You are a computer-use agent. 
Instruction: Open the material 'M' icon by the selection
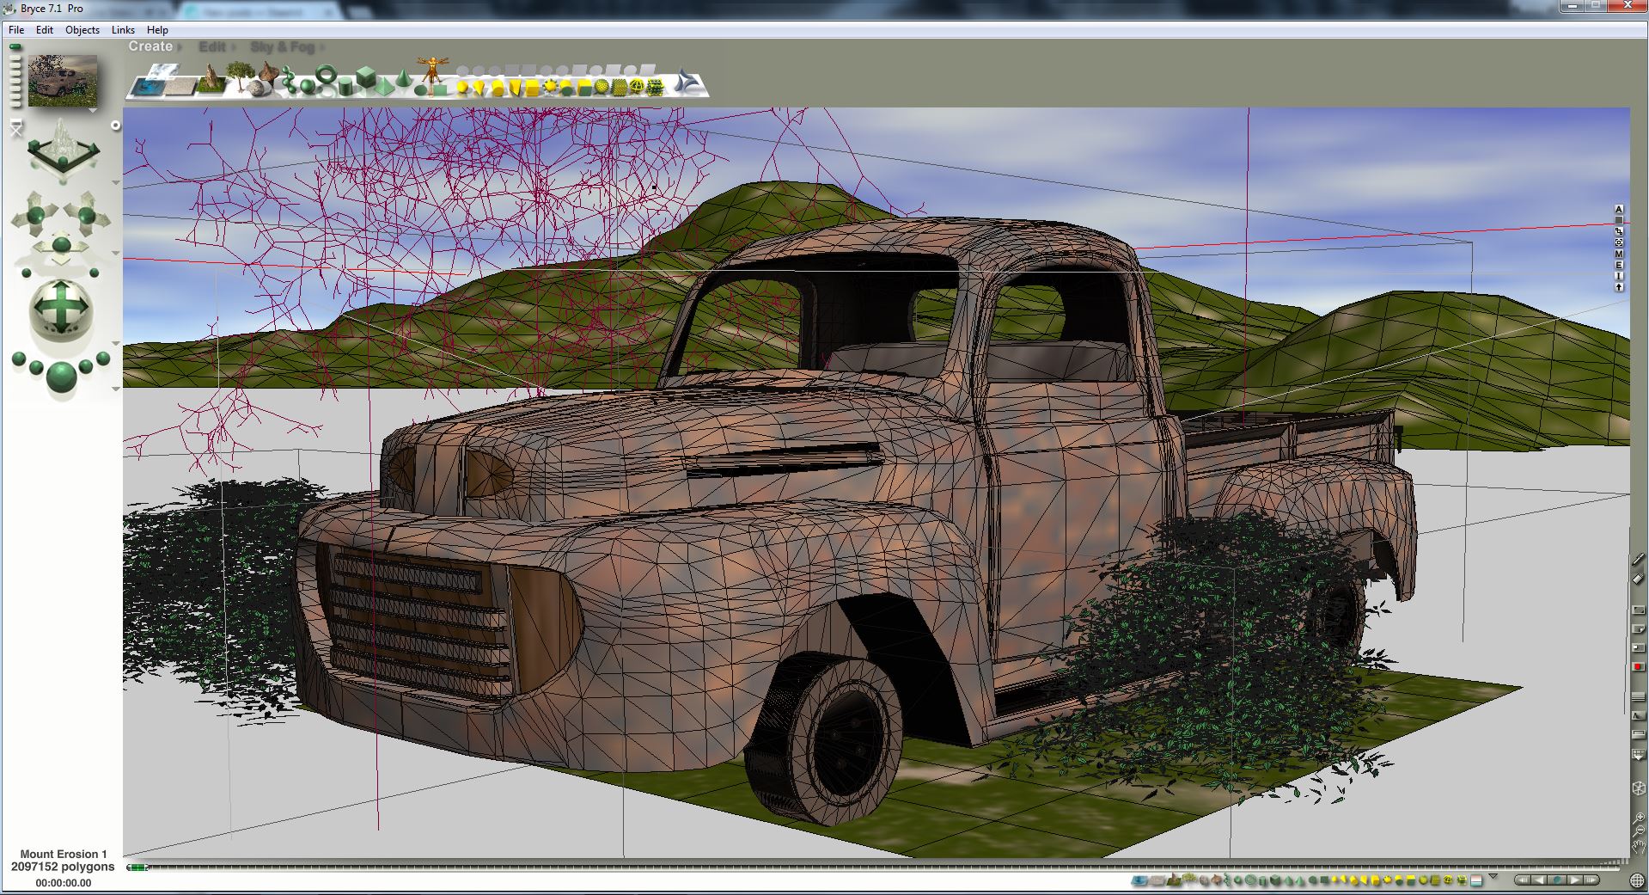coord(1619,254)
